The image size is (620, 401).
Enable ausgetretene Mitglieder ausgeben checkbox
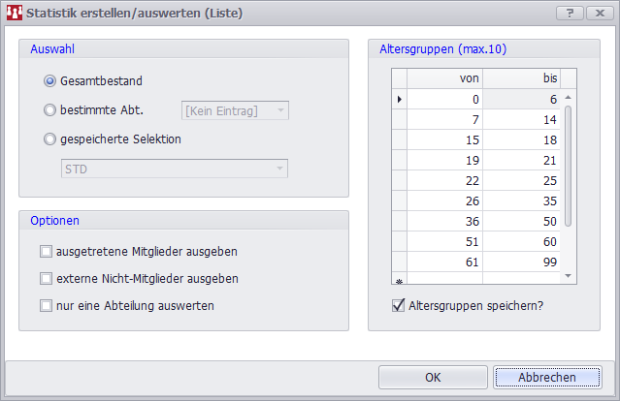(47, 252)
